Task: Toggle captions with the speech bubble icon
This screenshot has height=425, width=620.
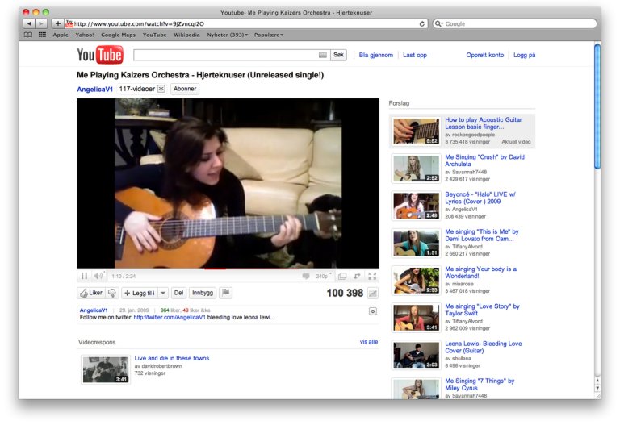Action: tap(306, 276)
